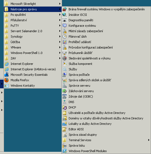Click the Zdroje dat (ODBC) icon
Image resolution: width=151 pixels, height=154 pixels.
click(65, 96)
